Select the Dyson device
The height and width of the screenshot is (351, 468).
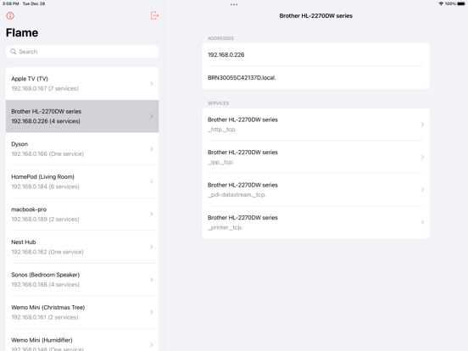(82, 149)
